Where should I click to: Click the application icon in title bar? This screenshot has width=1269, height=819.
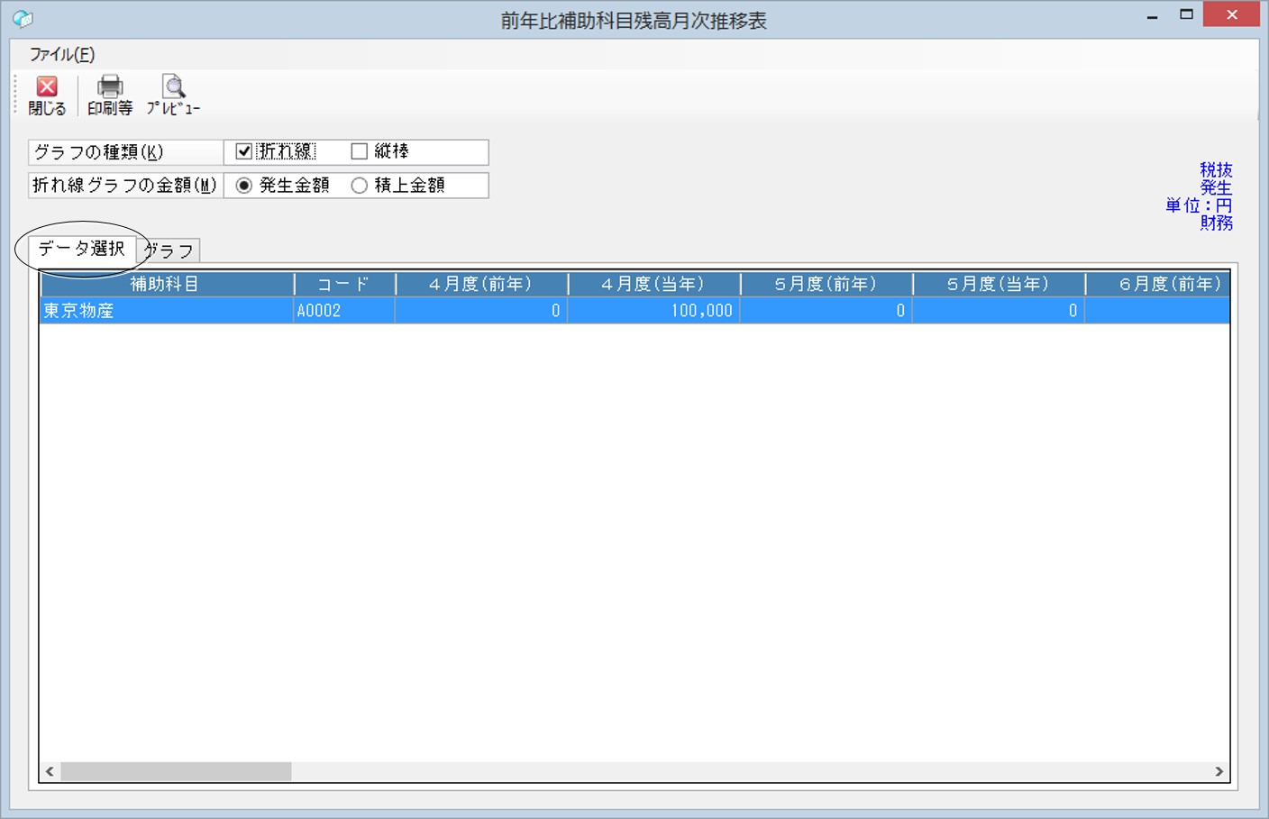[23, 19]
